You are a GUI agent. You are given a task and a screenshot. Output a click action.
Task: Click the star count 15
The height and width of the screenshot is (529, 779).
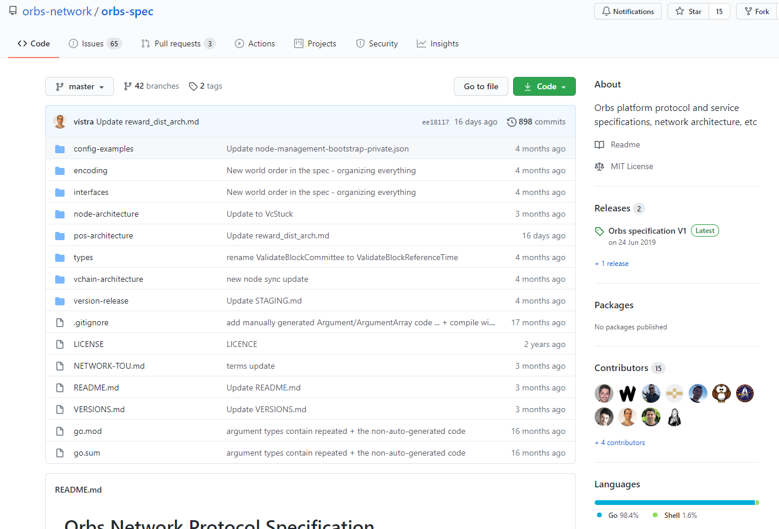[719, 11]
